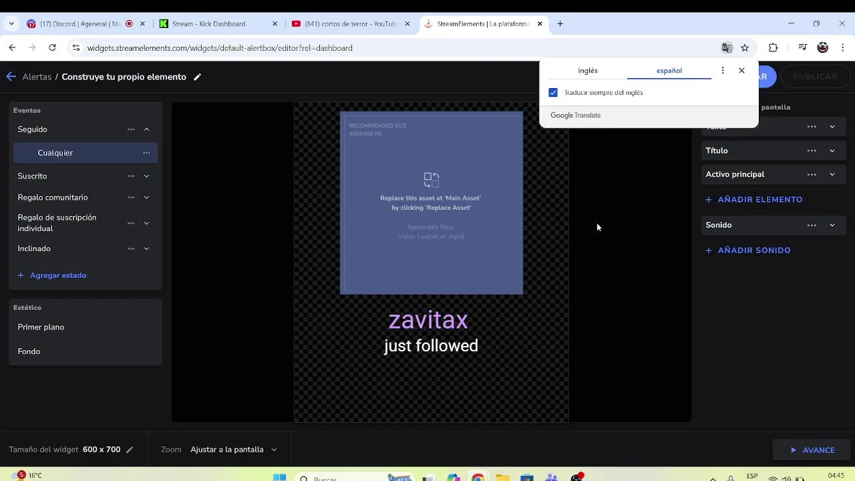Open a new browser tab
Screen dimensions: 855x481
click(x=560, y=24)
